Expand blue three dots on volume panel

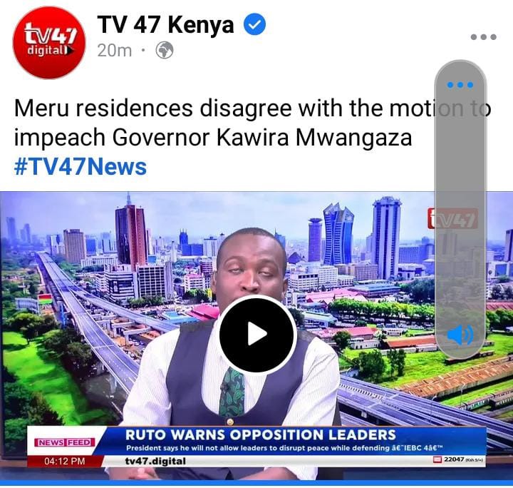coord(460,85)
